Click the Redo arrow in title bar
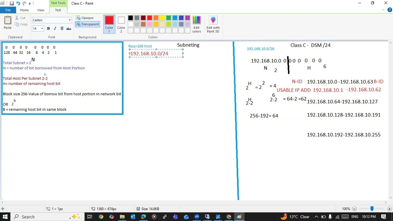This screenshot has width=393, height=221. tap(24, 3)
